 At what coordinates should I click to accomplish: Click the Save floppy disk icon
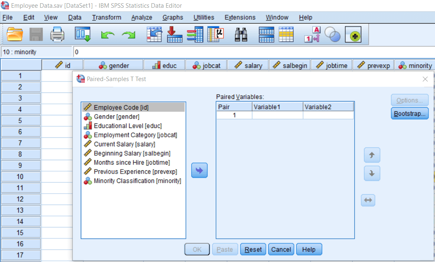point(36,34)
